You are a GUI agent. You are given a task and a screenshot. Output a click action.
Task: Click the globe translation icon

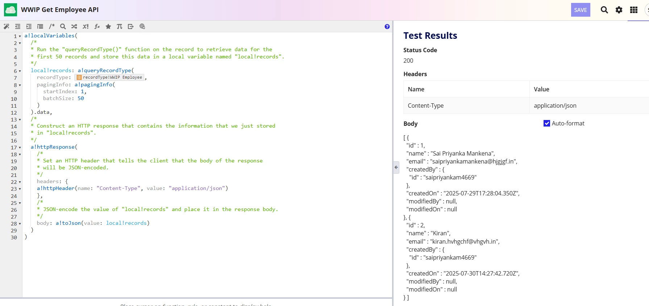tap(142, 26)
